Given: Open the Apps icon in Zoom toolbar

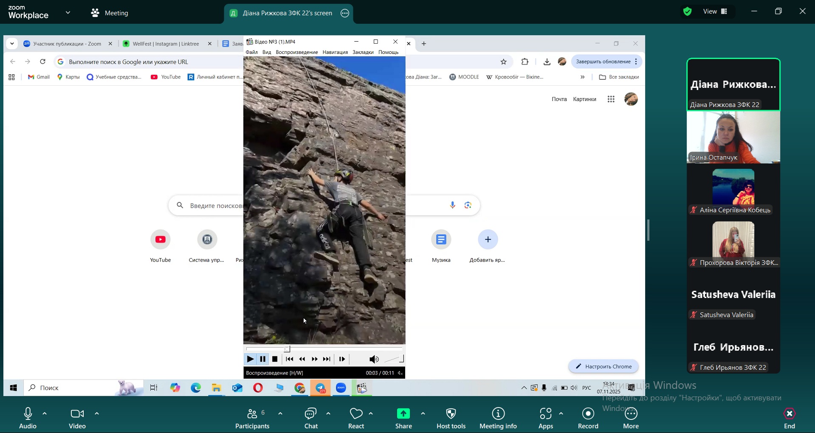Looking at the screenshot, I should point(545,414).
